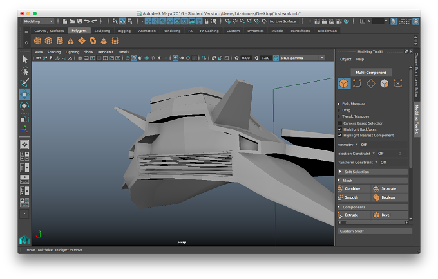Select UV selection mode icon

click(398, 84)
